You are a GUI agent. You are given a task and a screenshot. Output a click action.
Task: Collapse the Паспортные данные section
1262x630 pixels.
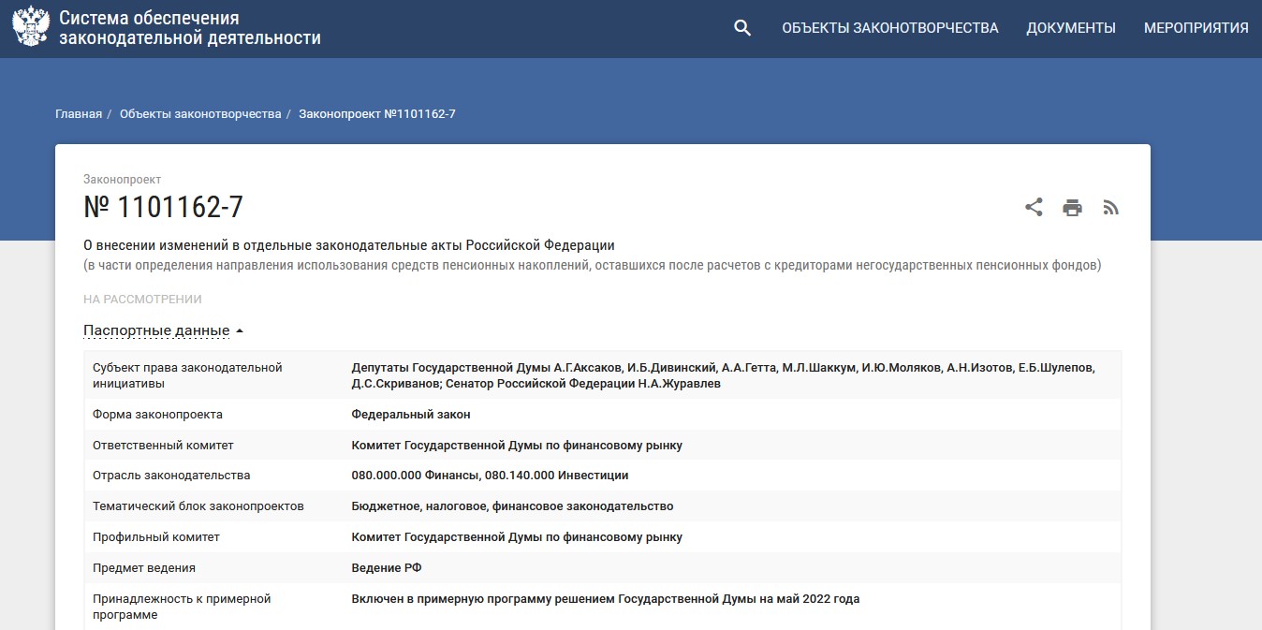click(x=164, y=330)
